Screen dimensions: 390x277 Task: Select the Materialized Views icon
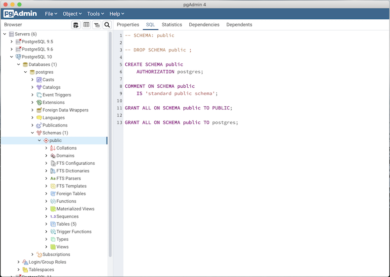pos(53,209)
